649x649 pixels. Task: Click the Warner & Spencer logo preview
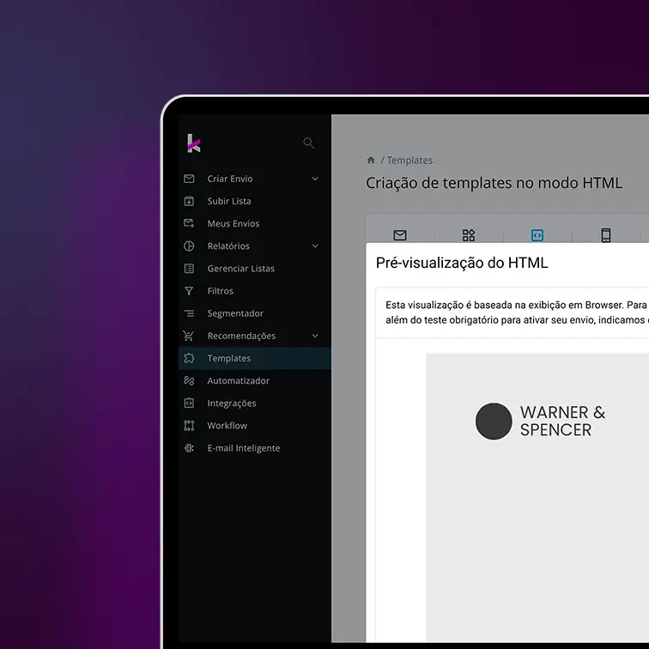click(540, 421)
